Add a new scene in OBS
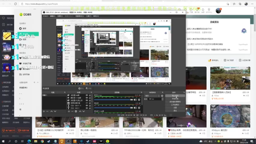This screenshot has width=256, height=144. click(x=44, y=111)
